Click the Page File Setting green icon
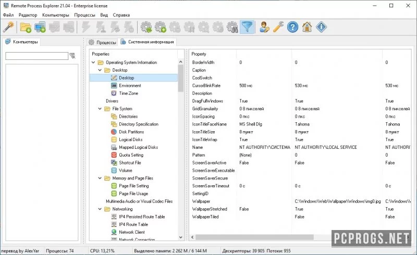 (114, 186)
